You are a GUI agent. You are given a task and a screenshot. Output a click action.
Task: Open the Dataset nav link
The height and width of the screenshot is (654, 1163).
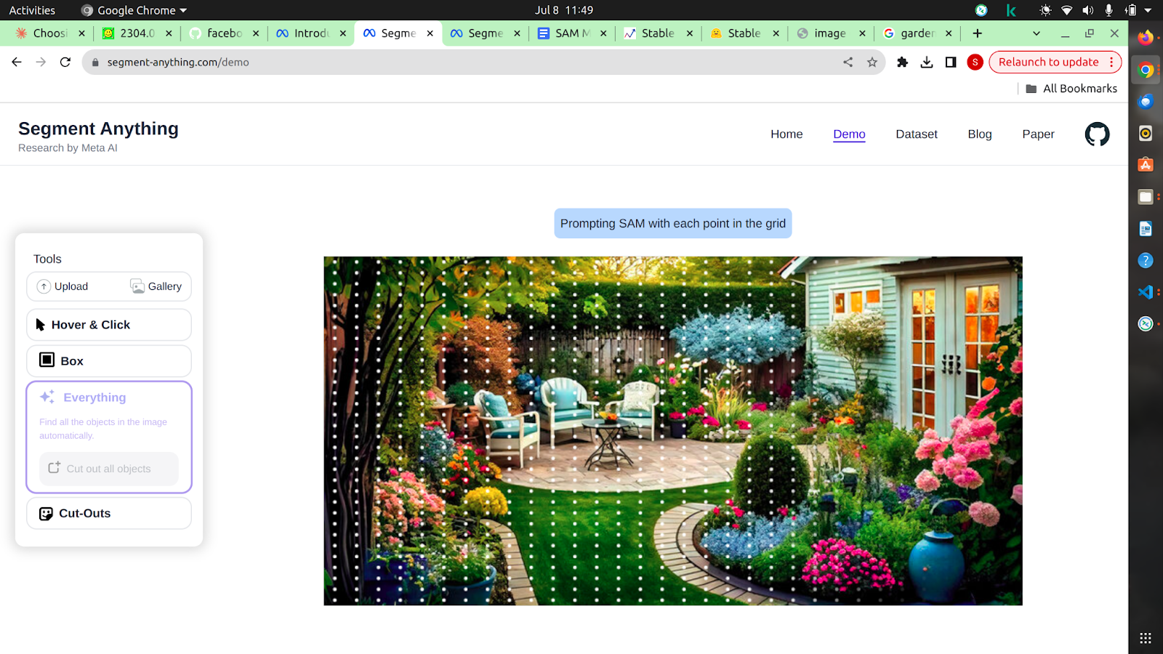(917, 134)
